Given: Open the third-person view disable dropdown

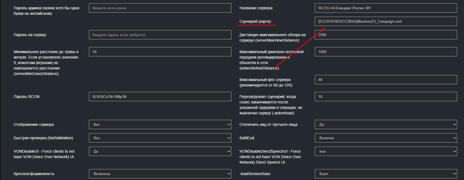Looking at the screenshot, I should (385, 124).
